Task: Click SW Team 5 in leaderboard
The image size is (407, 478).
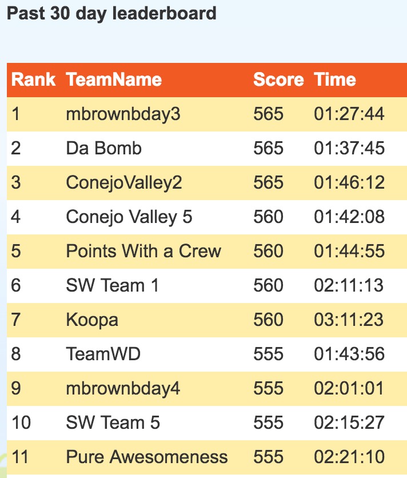Action: click(x=113, y=423)
